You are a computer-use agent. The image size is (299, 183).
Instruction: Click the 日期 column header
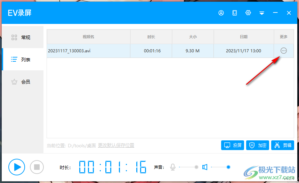coord(244,37)
